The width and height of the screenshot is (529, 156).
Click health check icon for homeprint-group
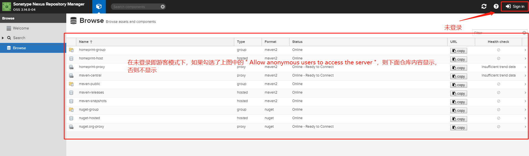pyautogui.click(x=499, y=50)
